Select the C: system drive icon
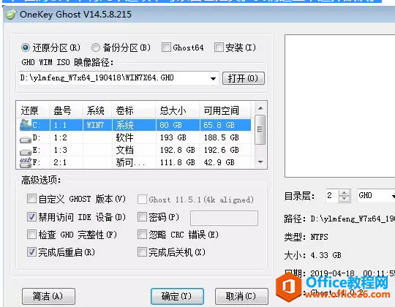The image size is (395, 307). (x=26, y=125)
